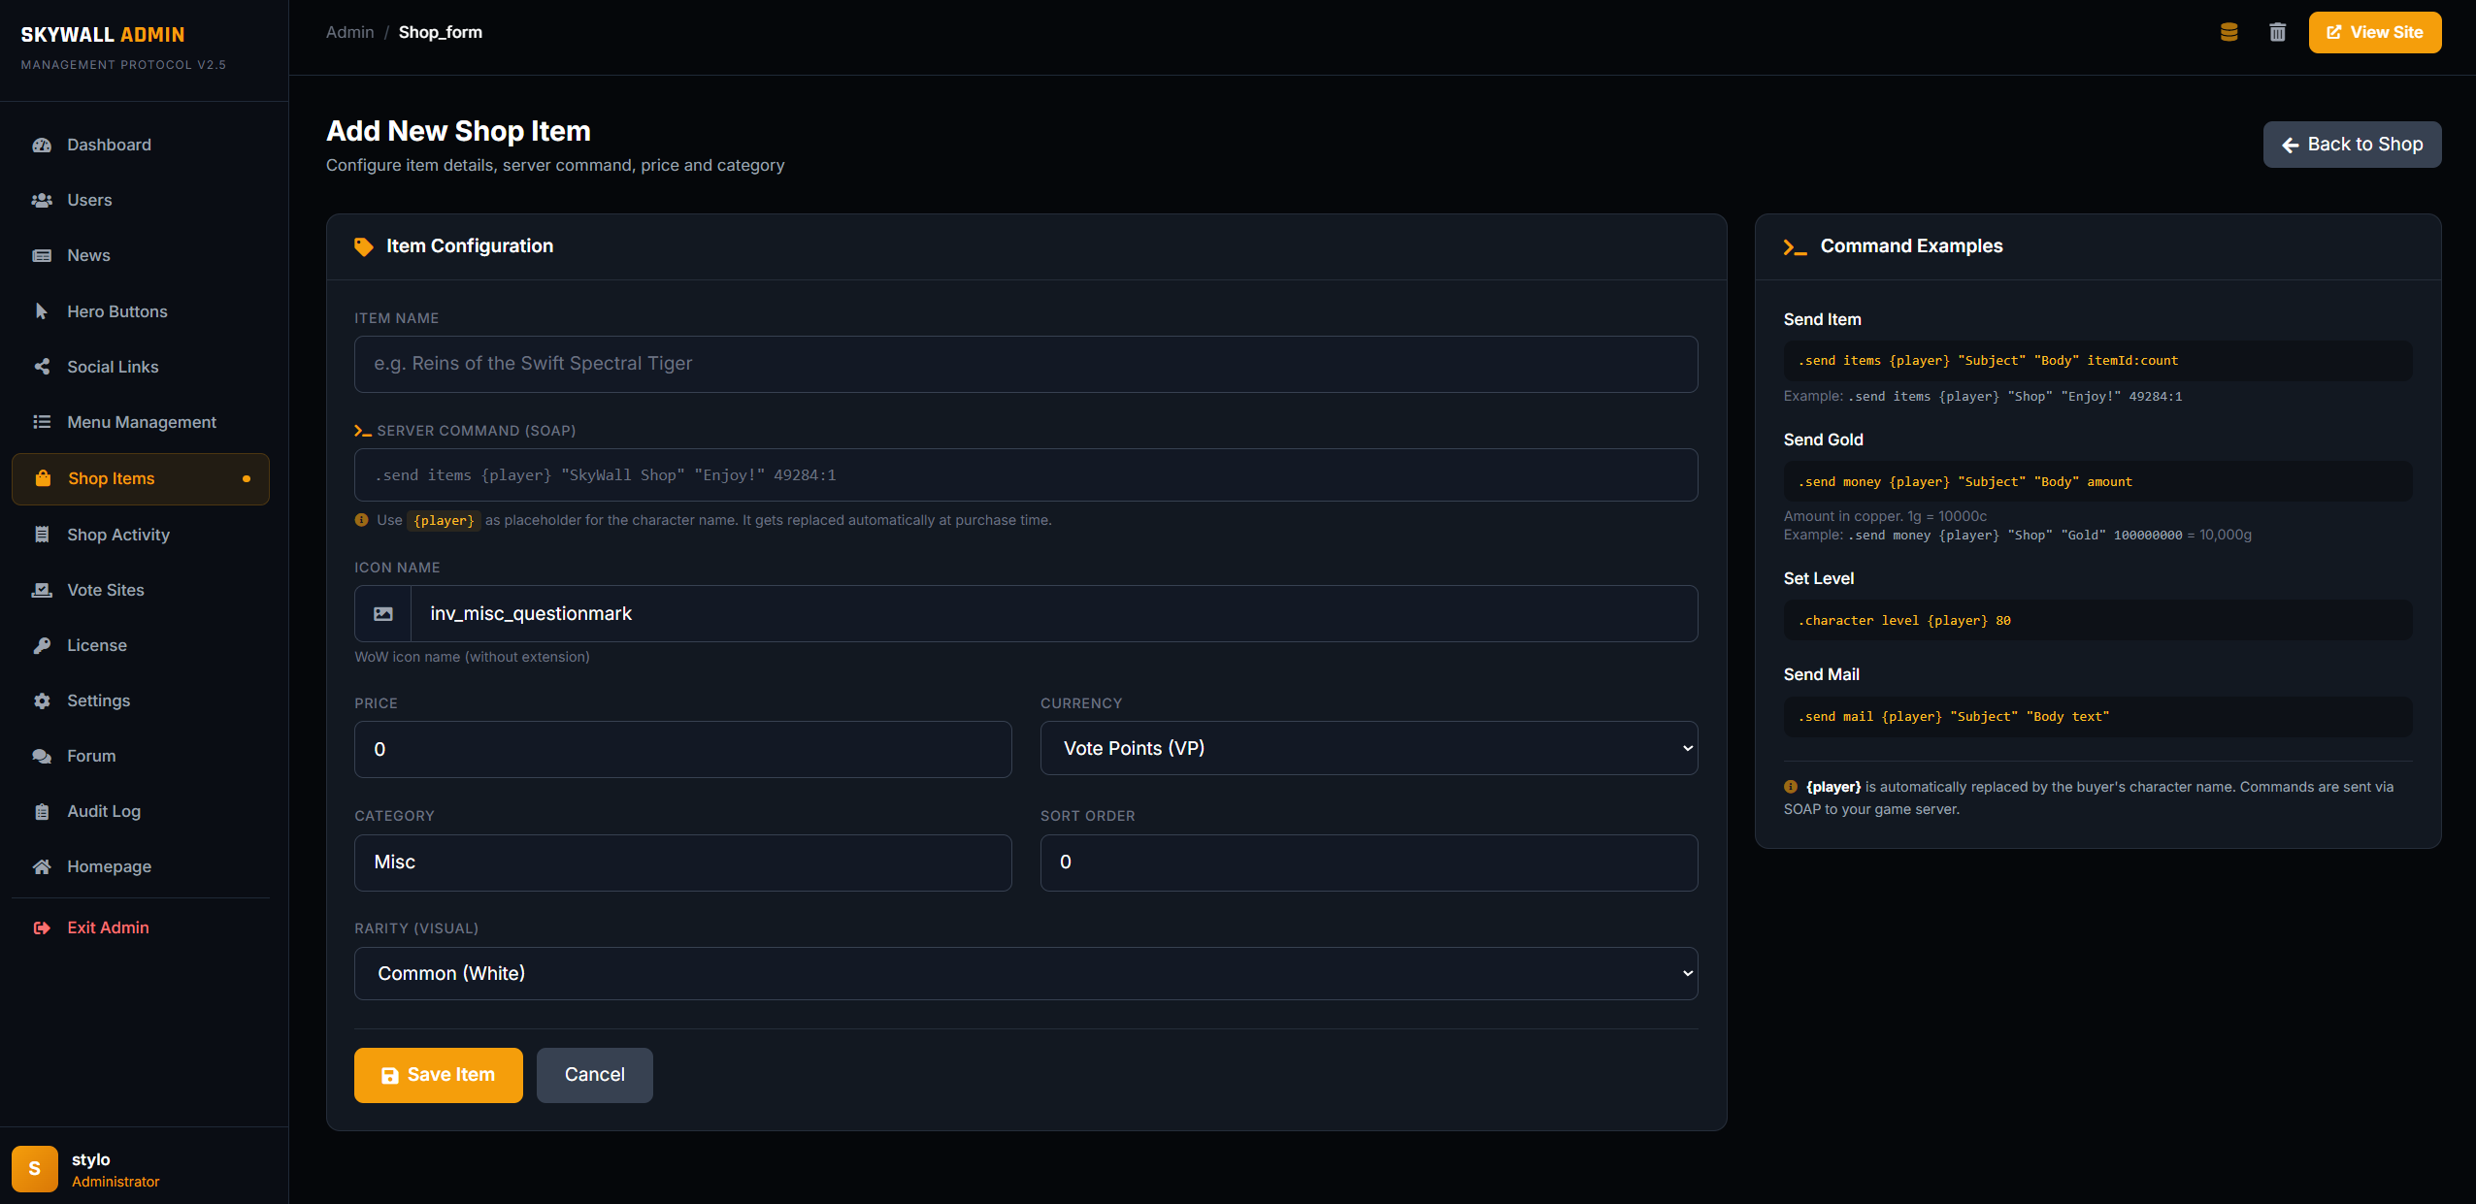
Task: Click the License key icon
Action: pyautogui.click(x=42, y=645)
